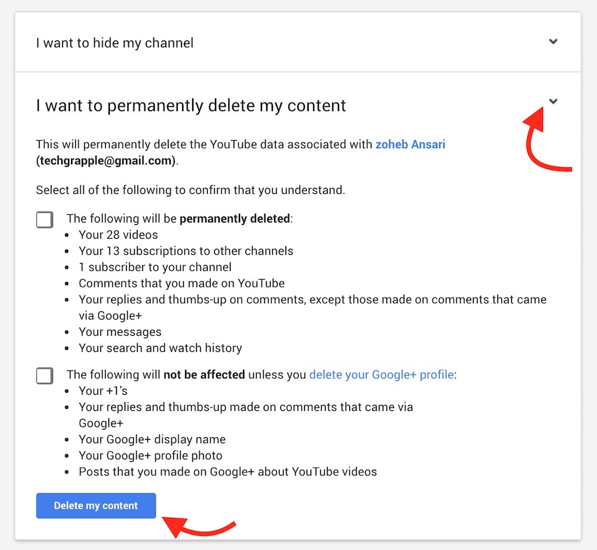Click the techgrapple@gmail.com email text
Screen dimensions: 597x550
107,160
